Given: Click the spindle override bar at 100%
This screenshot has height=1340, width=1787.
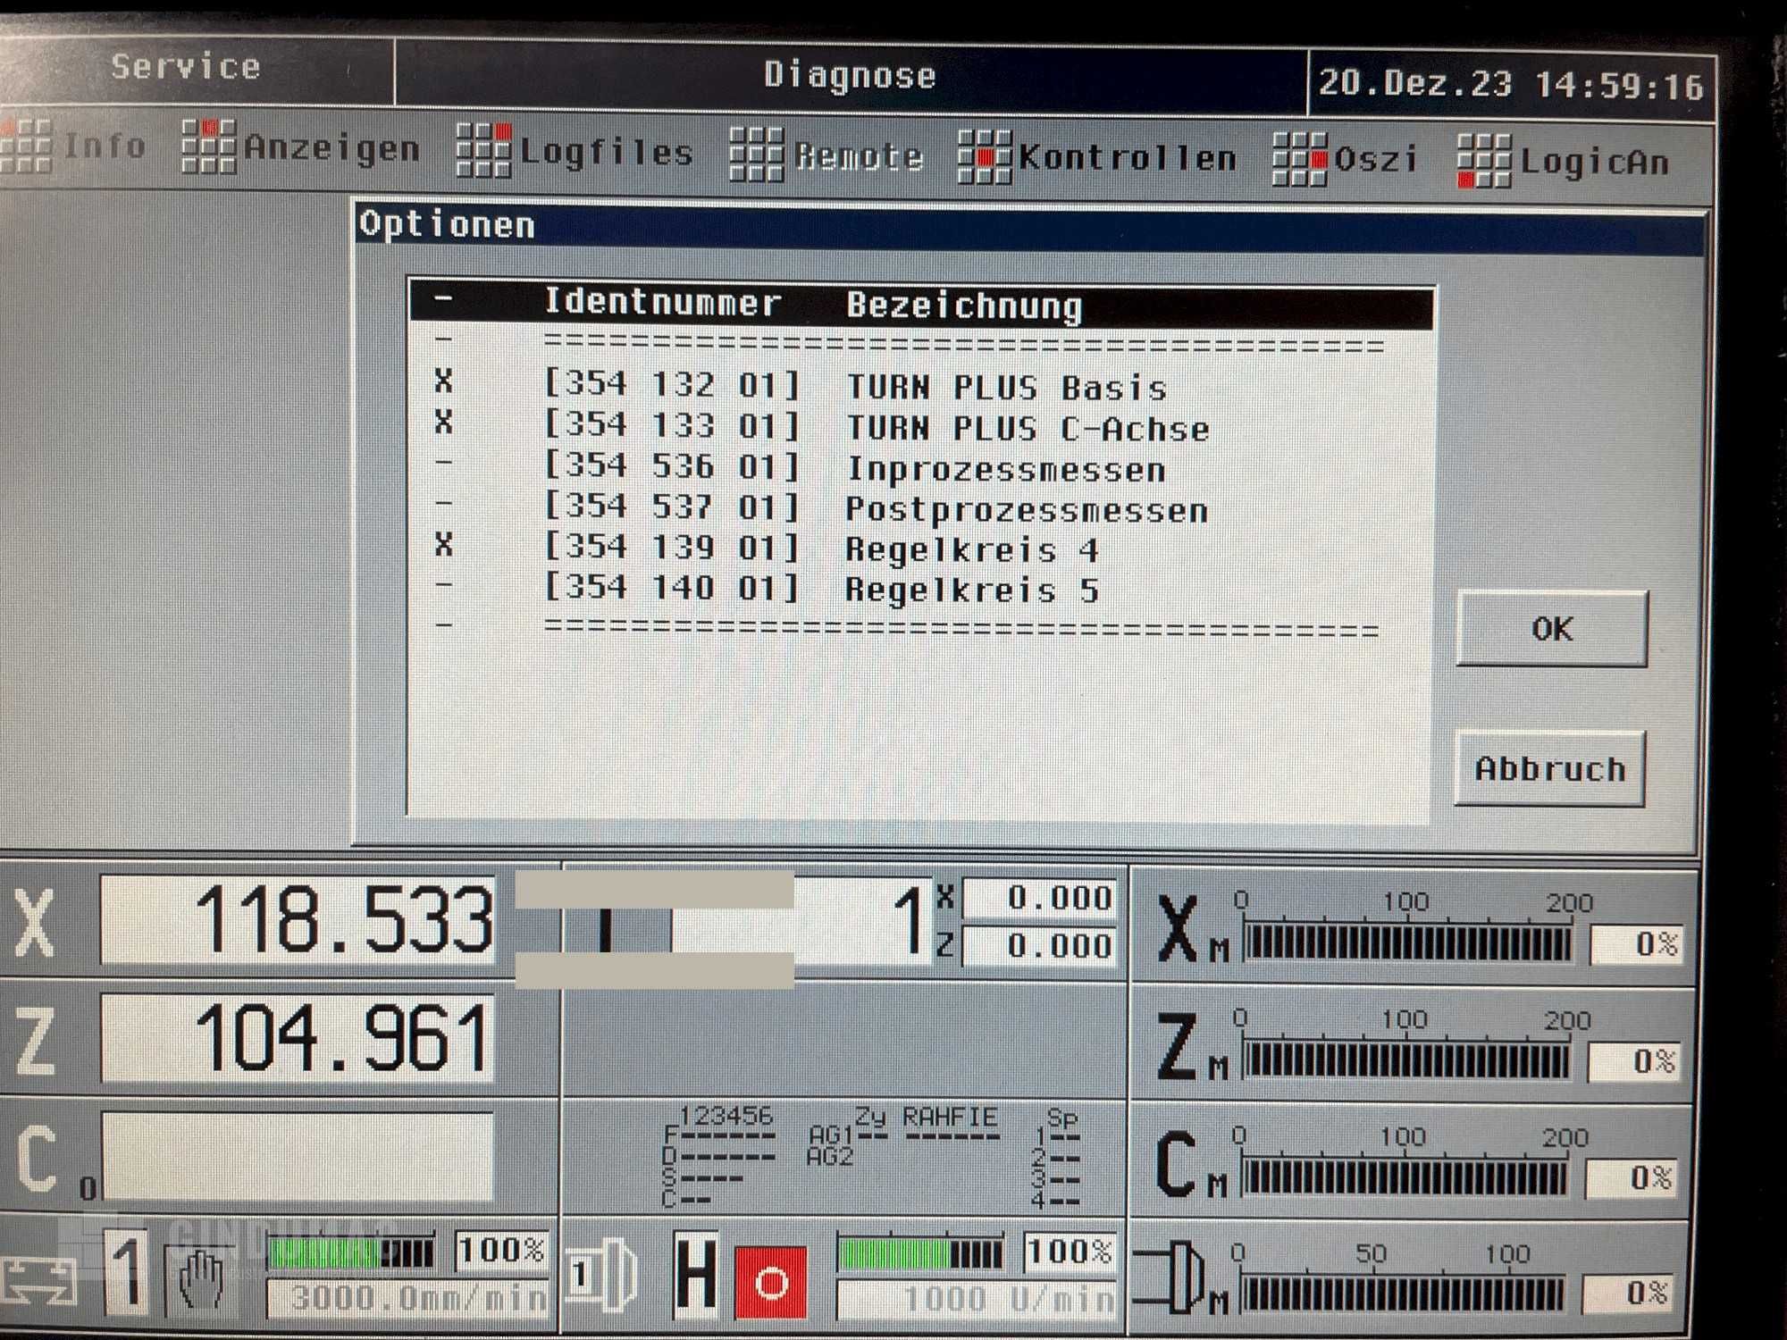Looking at the screenshot, I should pyautogui.click(x=920, y=1254).
